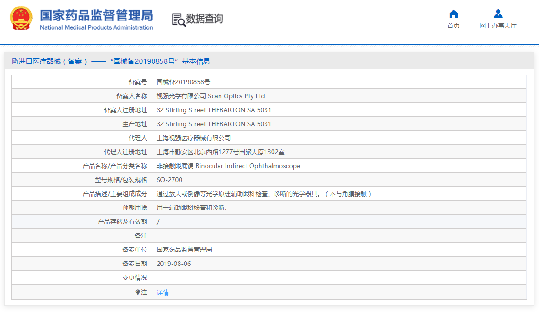The height and width of the screenshot is (312, 539).
Task: Click the 产品描述/主要组成成分 label
Action: click(115, 194)
